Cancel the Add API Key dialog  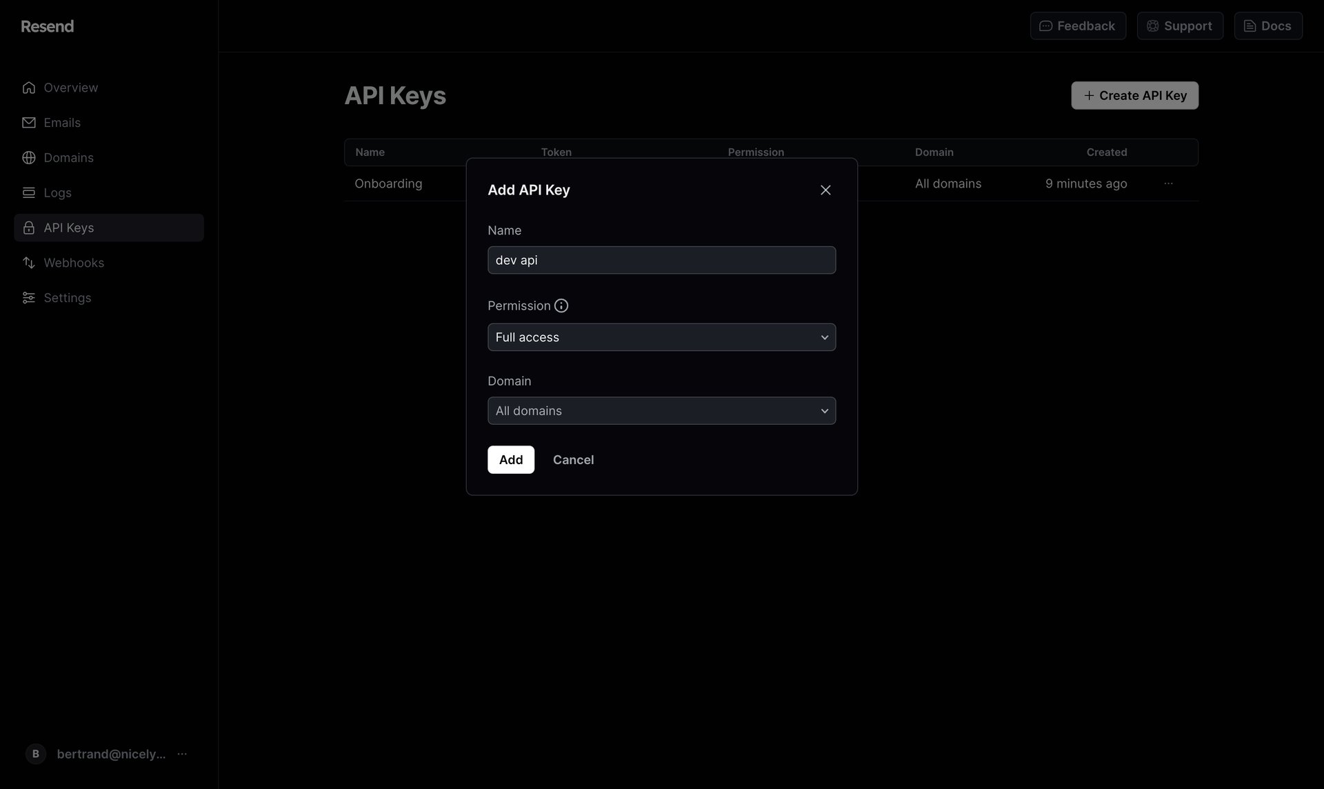(x=573, y=459)
